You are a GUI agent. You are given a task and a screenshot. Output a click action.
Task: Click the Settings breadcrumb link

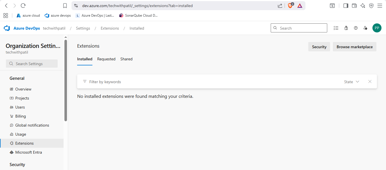tap(83, 28)
